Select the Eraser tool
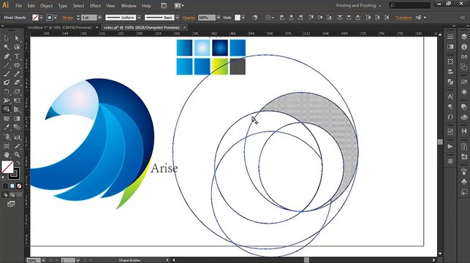The height and width of the screenshot is (263, 470). [17, 83]
